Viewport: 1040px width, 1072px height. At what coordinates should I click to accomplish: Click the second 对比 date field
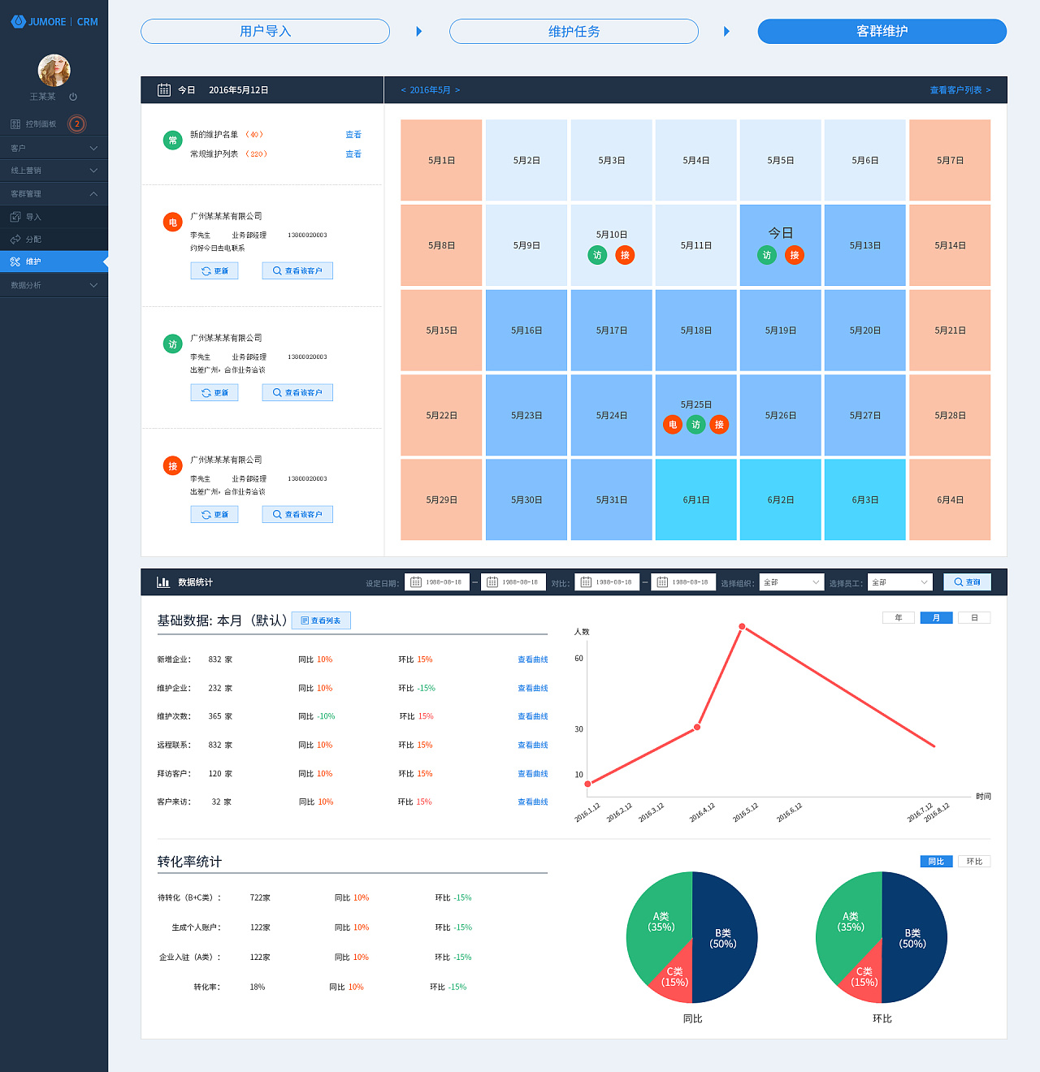[683, 582]
